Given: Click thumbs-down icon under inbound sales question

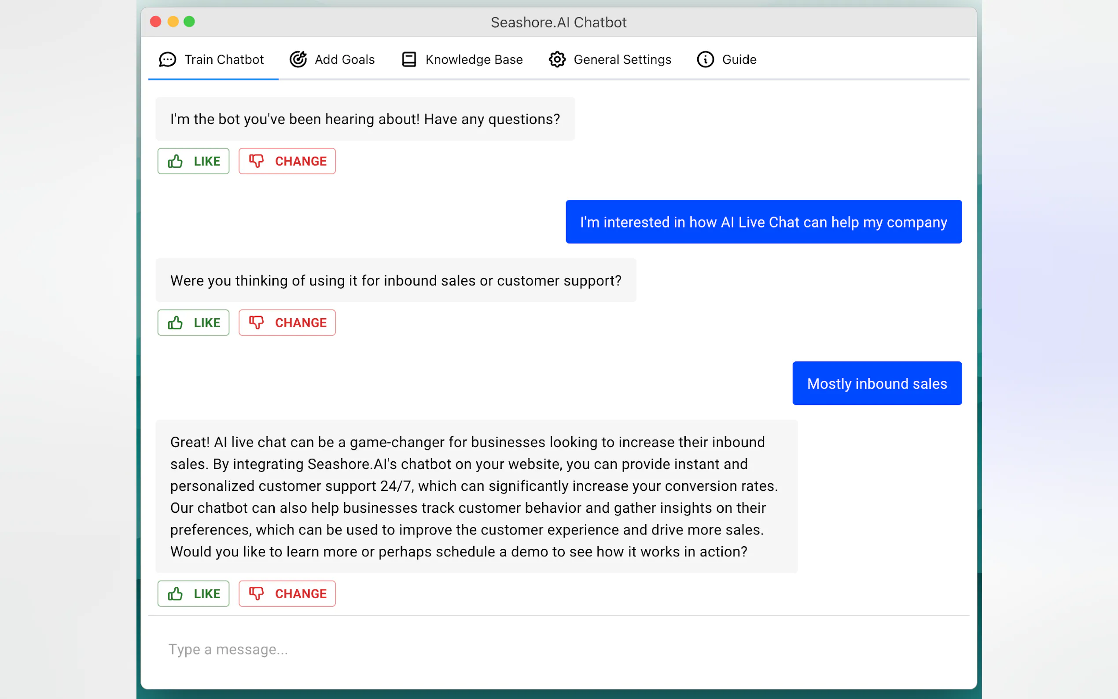Looking at the screenshot, I should [x=257, y=323].
